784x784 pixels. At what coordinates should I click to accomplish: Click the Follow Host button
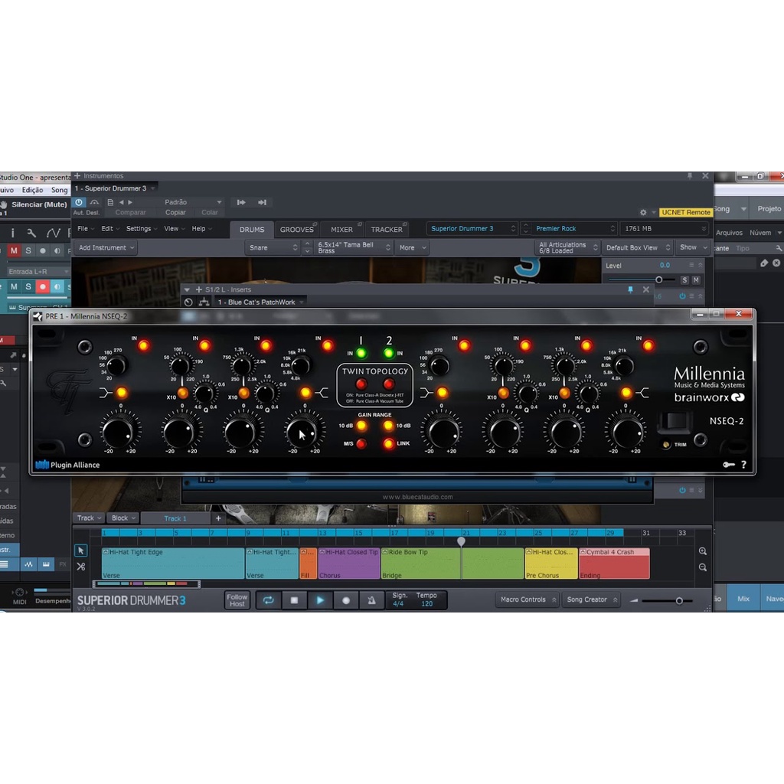pos(237,600)
